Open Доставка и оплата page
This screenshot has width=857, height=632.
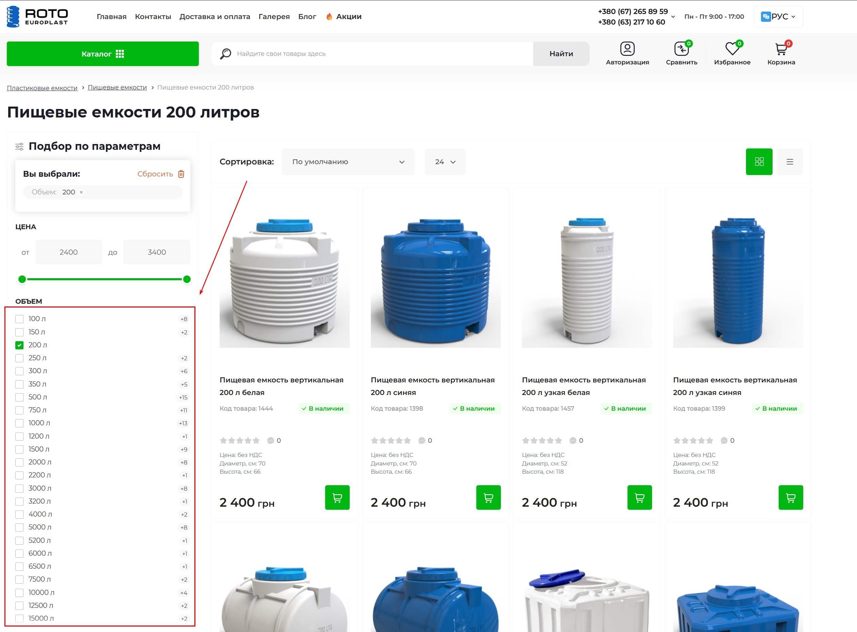(x=215, y=16)
